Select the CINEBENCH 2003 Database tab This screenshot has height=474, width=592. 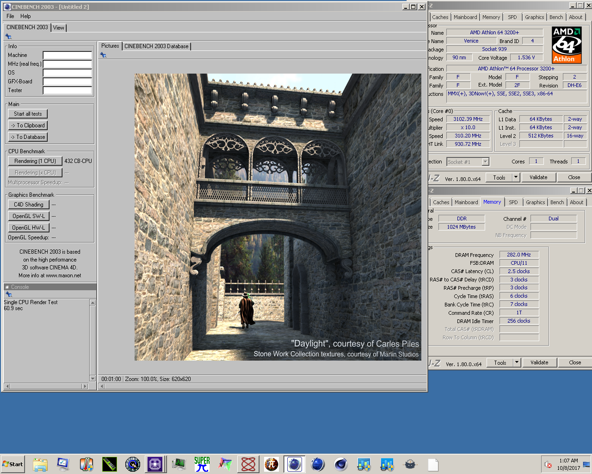(156, 46)
